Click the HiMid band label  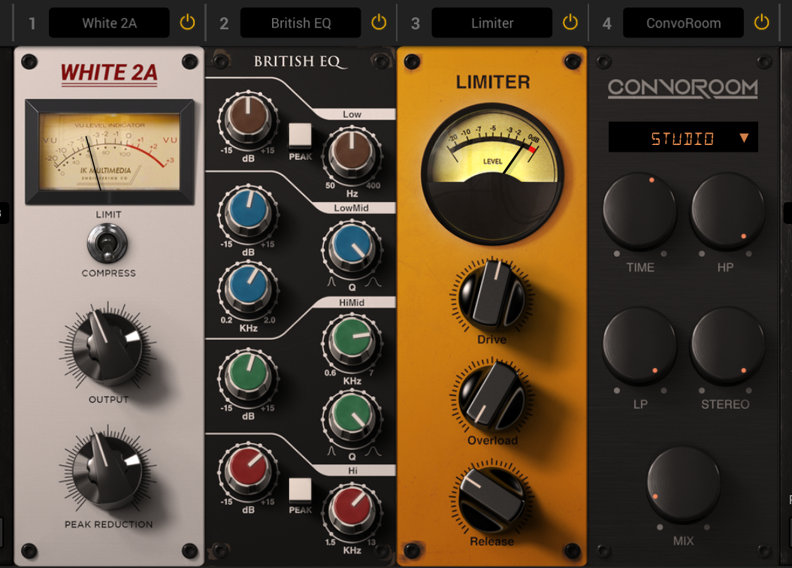(352, 303)
